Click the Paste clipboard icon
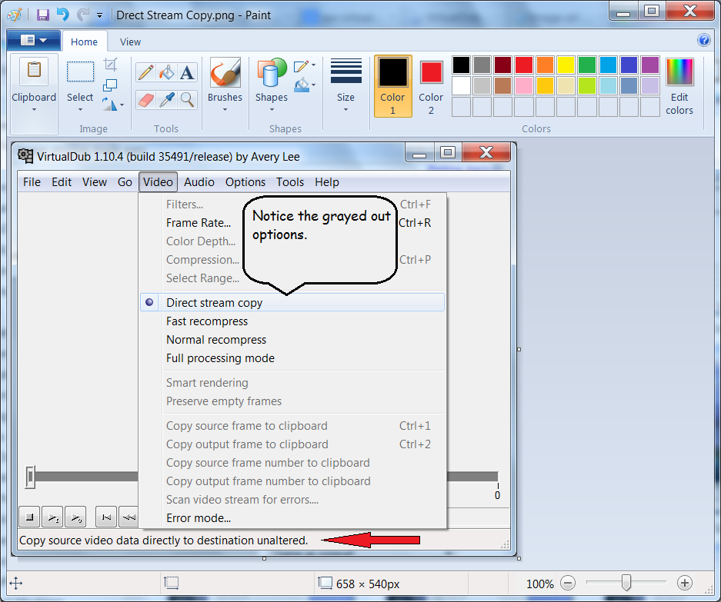 34,70
